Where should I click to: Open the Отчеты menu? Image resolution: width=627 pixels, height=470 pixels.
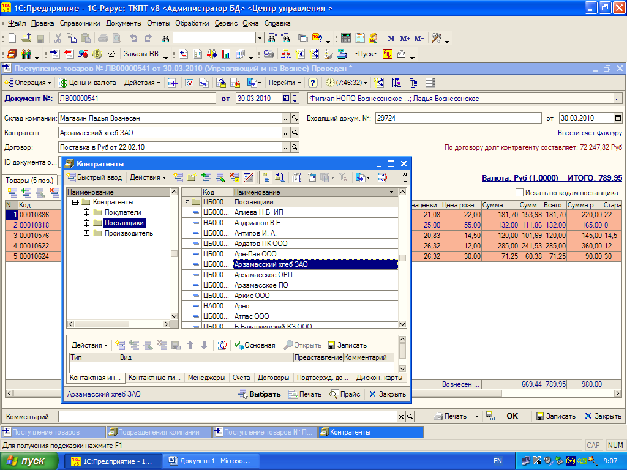[159, 23]
